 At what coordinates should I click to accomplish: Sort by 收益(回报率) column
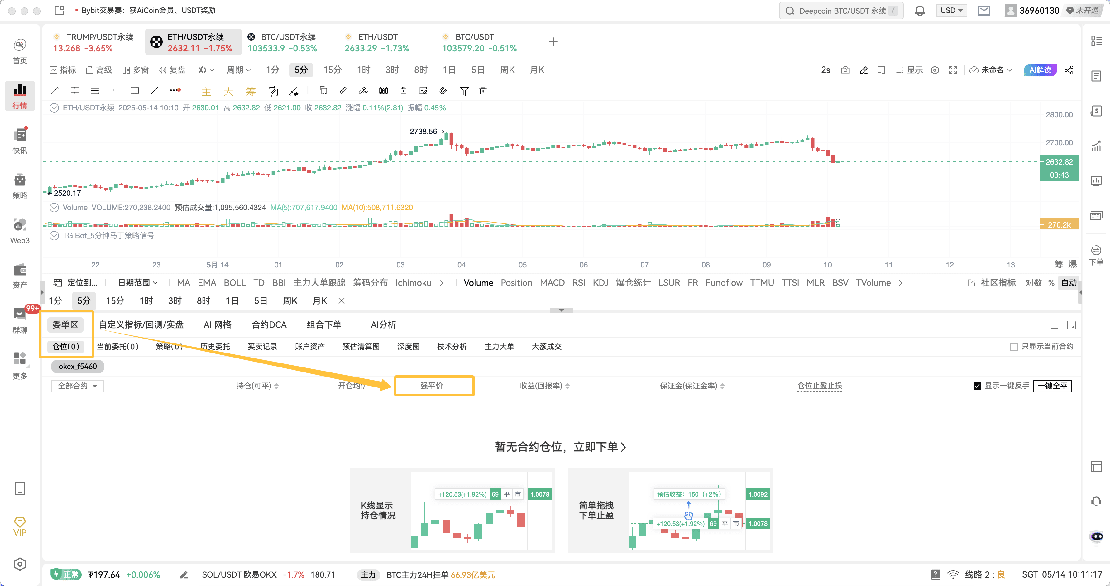click(x=545, y=386)
